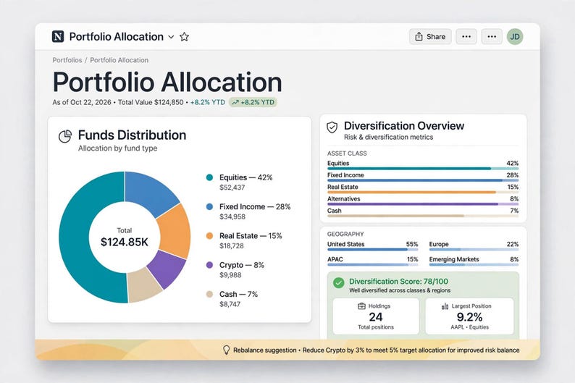Click the large Portfolio Allocation page heading
The image size is (575, 383).
(x=167, y=82)
